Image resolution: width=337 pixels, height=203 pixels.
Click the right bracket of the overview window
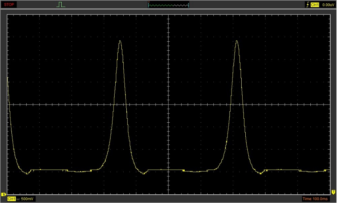(x=189, y=5)
